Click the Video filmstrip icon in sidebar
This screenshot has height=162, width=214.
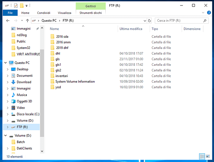tap(13, 108)
